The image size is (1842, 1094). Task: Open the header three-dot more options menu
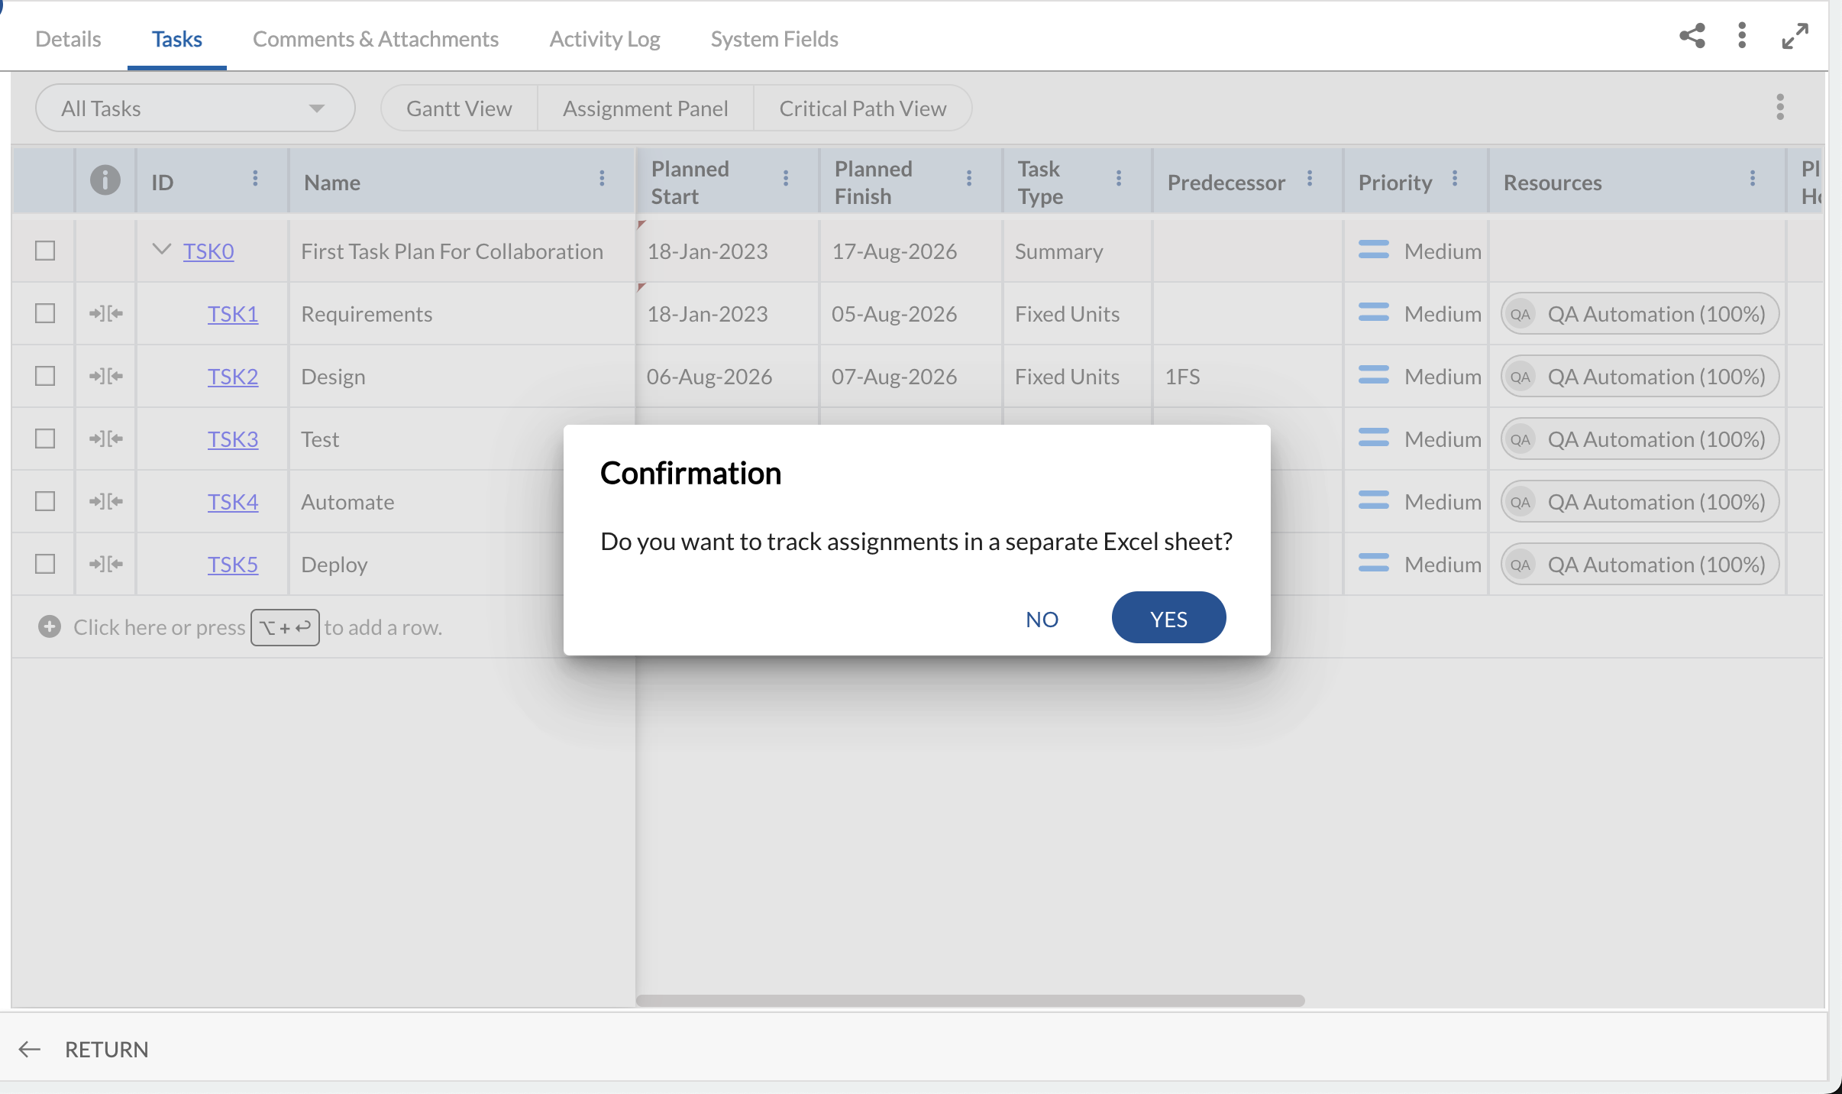[1742, 36]
